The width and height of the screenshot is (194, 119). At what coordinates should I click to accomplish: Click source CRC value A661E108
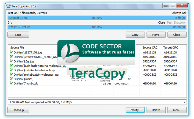pyautogui.click(x=149, y=52)
